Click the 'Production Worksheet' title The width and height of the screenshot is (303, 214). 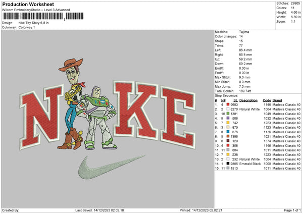(x=28, y=4)
